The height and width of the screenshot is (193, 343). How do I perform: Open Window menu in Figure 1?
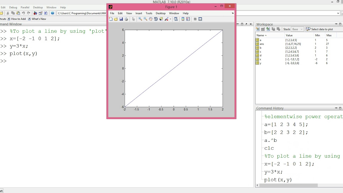point(174,13)
